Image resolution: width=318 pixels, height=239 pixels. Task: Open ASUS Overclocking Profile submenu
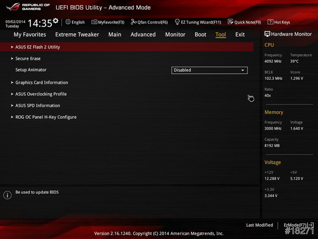click(x=41, y=94)
